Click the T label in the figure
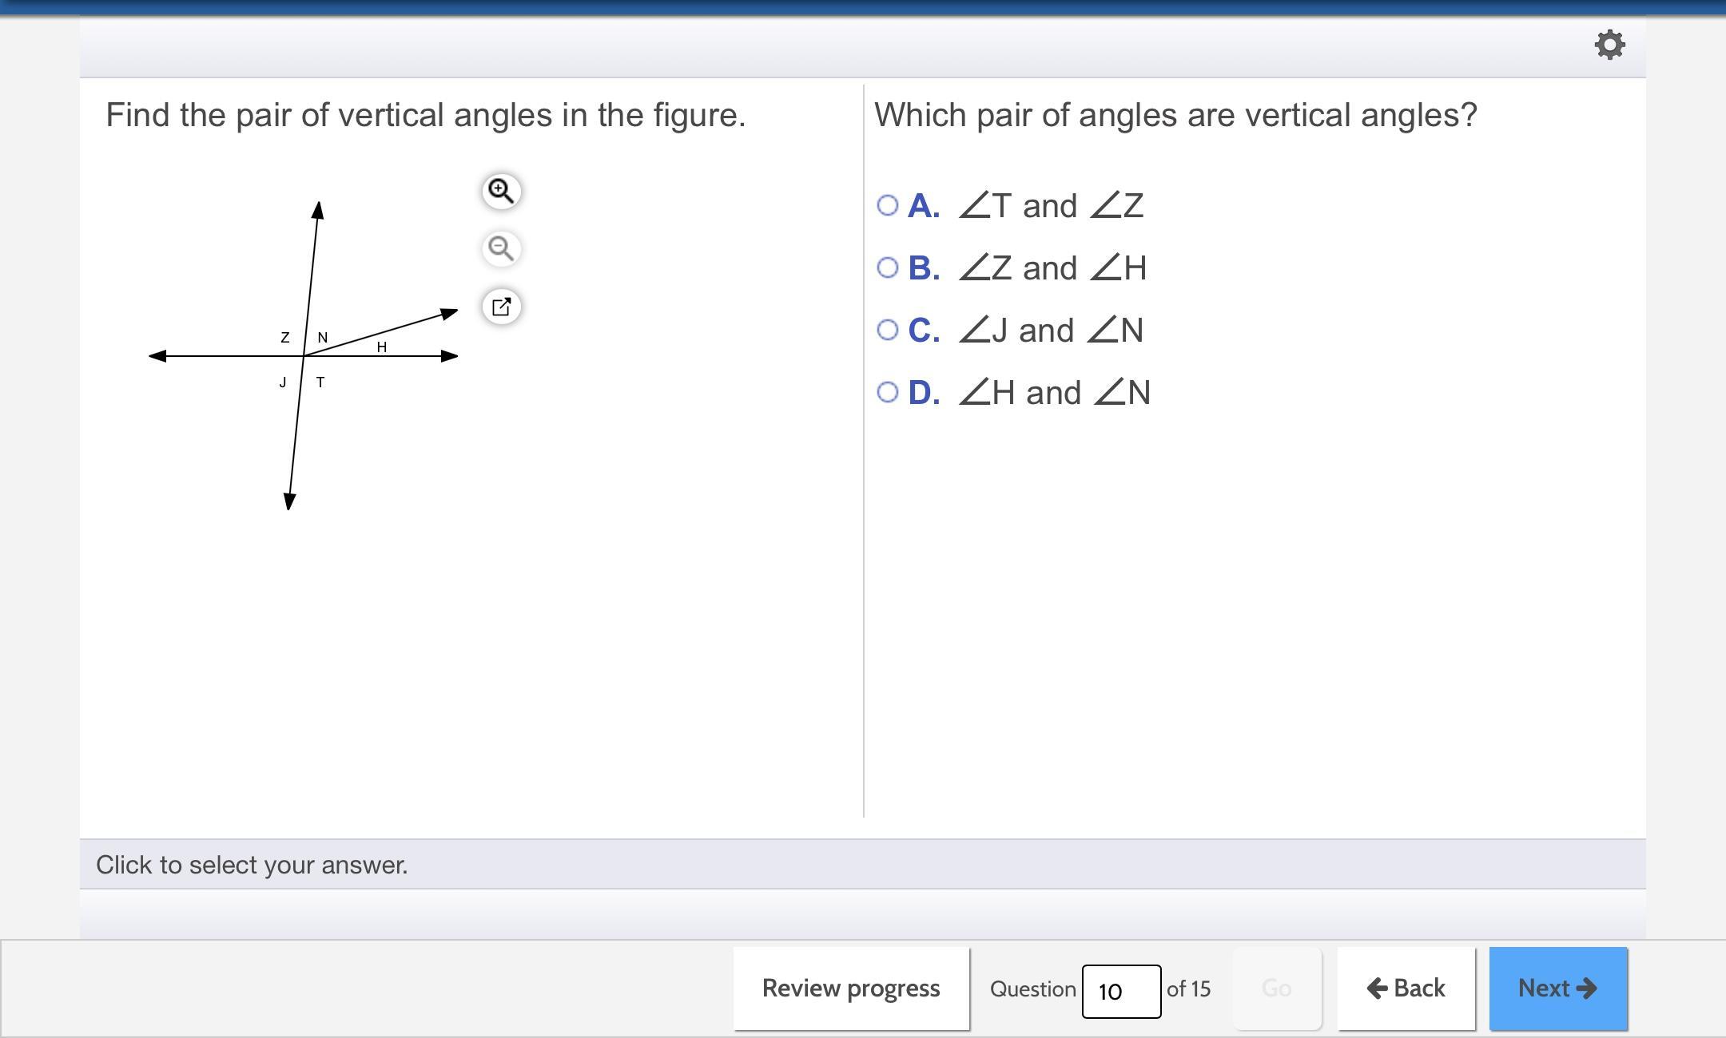1726x1038 pixels. (x=320, y=382)
